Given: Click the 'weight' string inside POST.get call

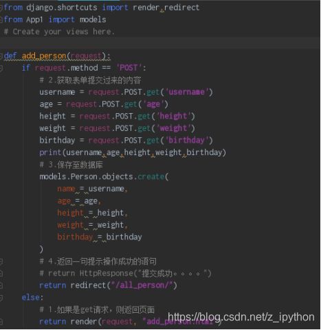Looking at the screenshot, I should pyautogui.click(x=173, y=128).
